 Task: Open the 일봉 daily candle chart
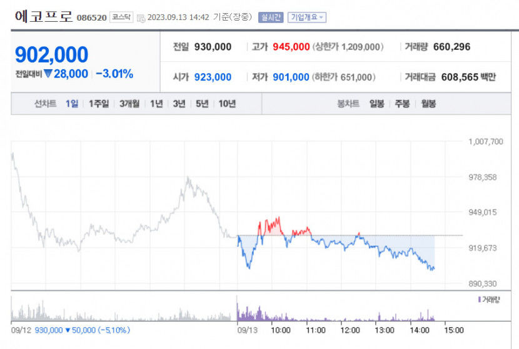376,104
